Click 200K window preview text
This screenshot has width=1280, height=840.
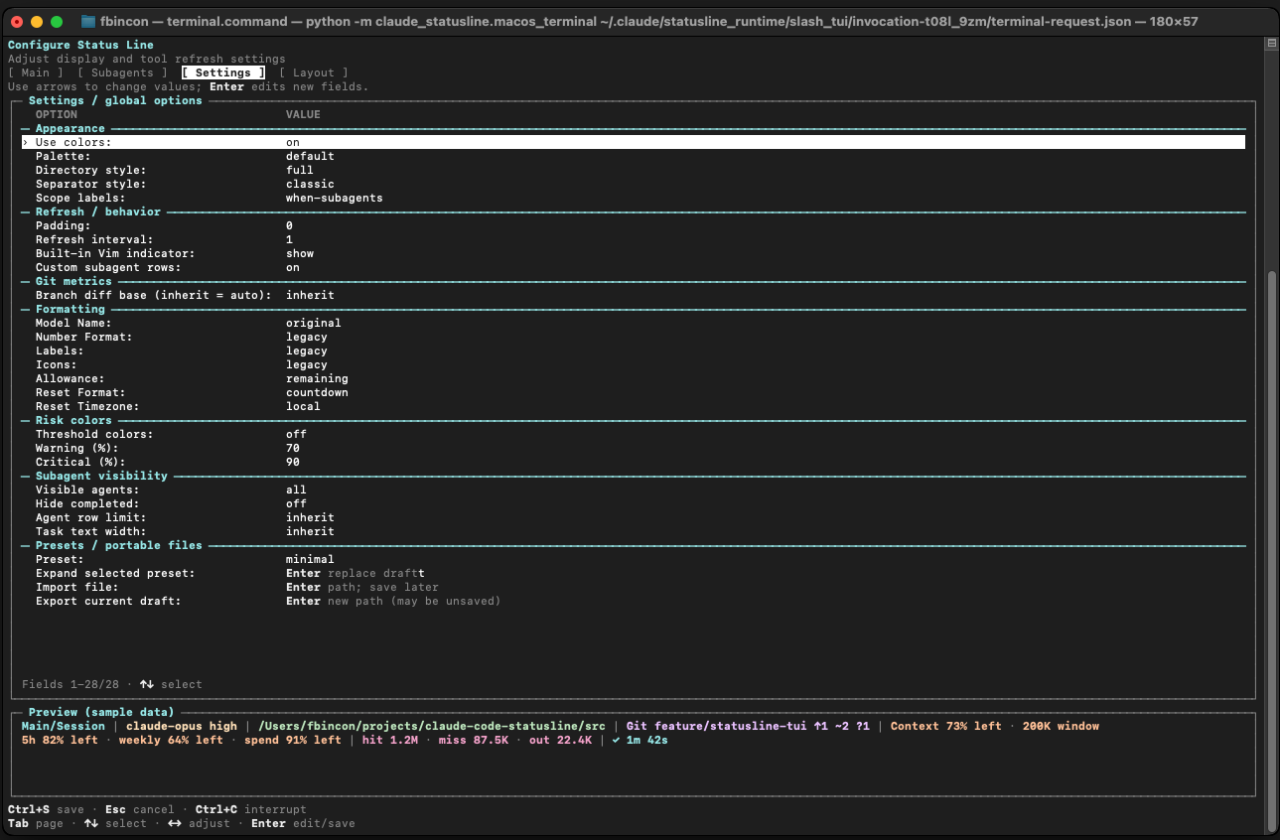tap(1061, 726)
